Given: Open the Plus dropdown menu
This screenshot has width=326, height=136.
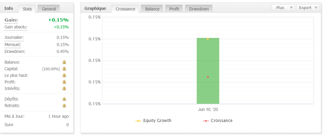Looking at the screenshot, I should point(283,8).
